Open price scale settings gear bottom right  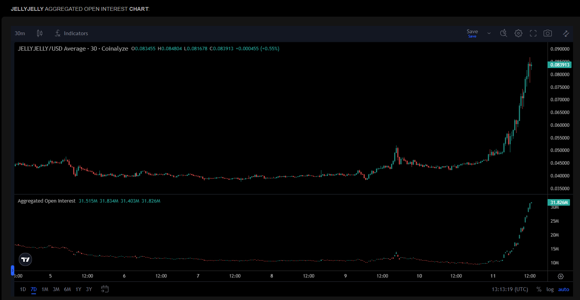click(x=561, y=276)
